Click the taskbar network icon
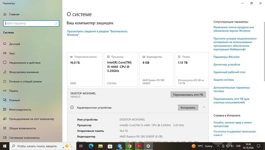This screenshot has height=150, width=265. 228,146
